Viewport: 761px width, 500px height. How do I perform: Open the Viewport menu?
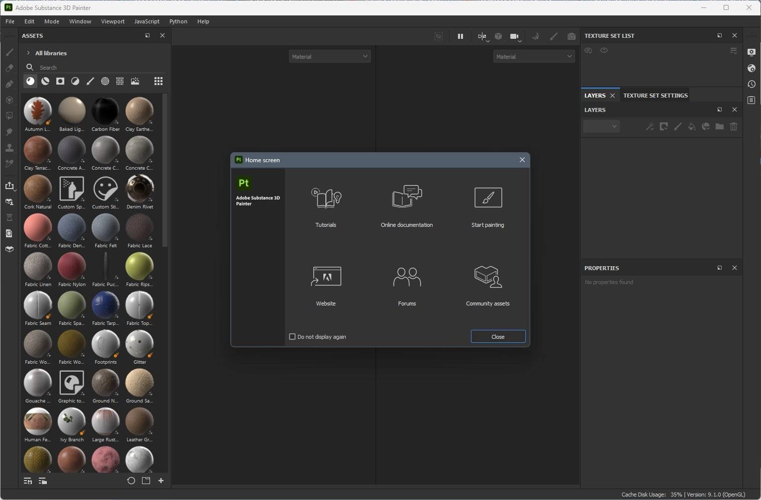[113, 21]
